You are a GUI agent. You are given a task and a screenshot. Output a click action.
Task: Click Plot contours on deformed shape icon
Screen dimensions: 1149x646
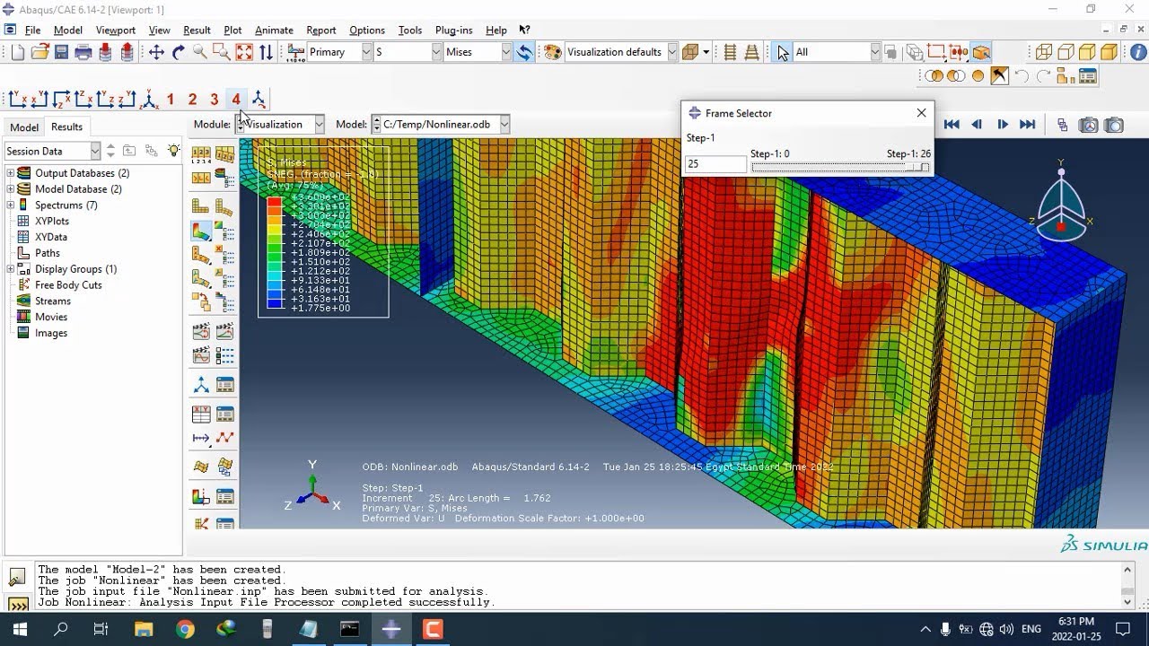click(x=201, y=231)
